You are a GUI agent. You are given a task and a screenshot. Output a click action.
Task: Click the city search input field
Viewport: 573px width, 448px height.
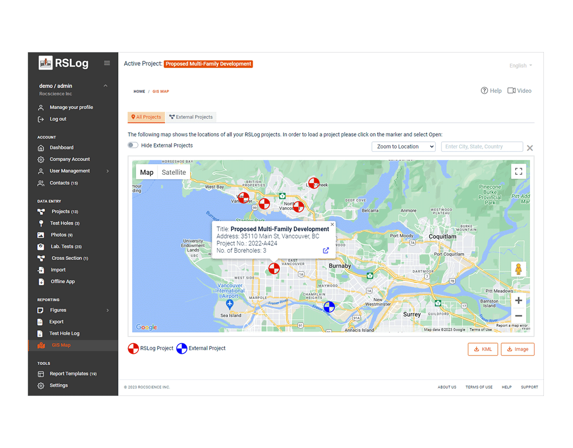481,147
